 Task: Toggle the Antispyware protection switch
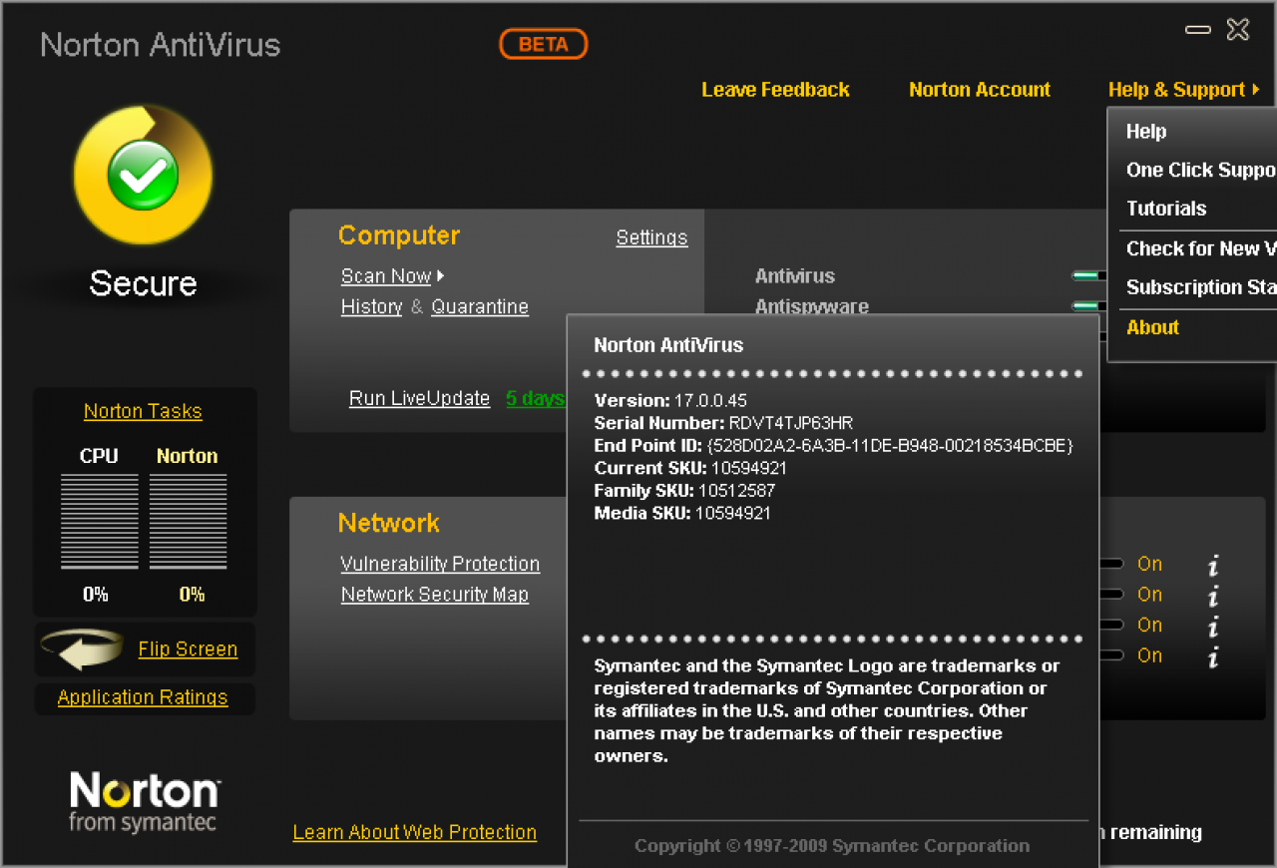click(1086, 306)
